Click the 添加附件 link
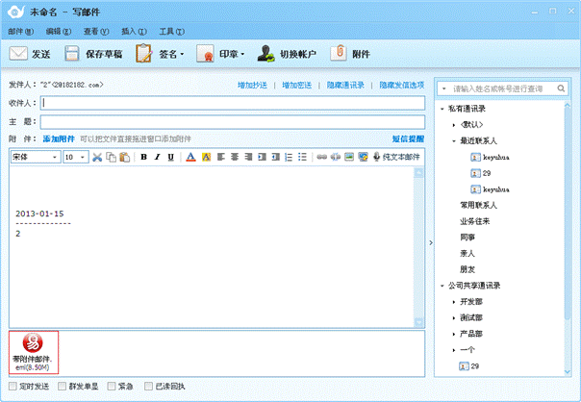 [x=58, y=139]
